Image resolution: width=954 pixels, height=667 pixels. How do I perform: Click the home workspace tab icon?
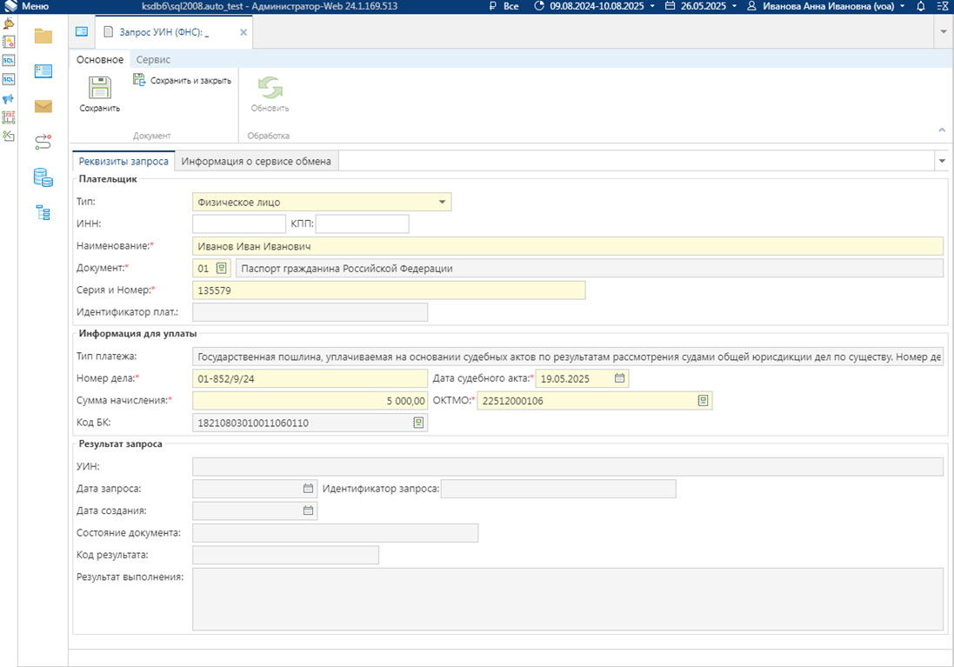(x=82, y=31)
